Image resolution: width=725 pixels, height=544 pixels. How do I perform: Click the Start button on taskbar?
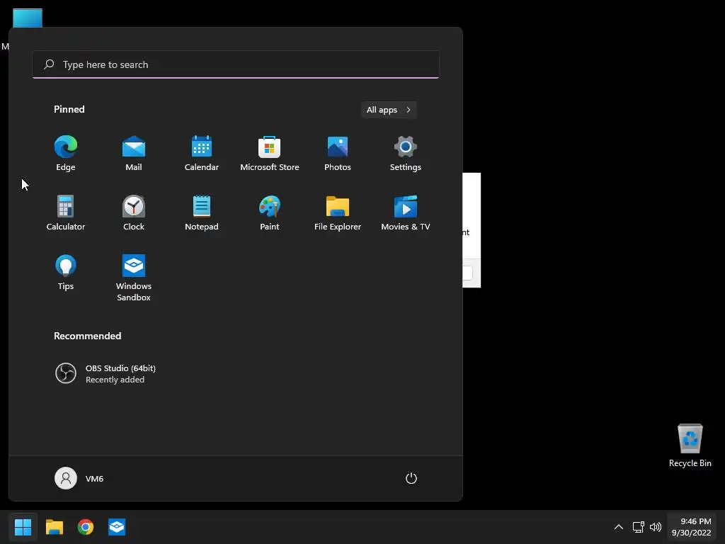point(23,527)
